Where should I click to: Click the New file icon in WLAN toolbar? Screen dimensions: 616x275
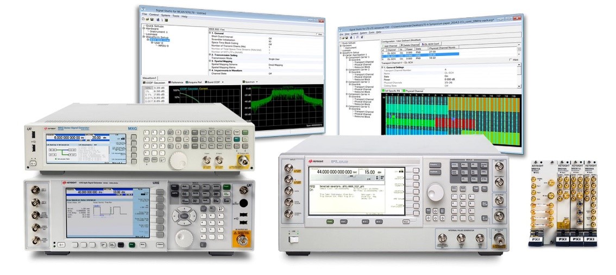143,20
